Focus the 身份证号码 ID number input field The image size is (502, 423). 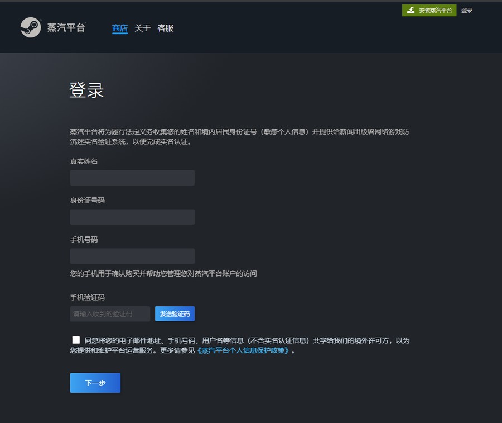pyautogui.click(x=132, y=217)
